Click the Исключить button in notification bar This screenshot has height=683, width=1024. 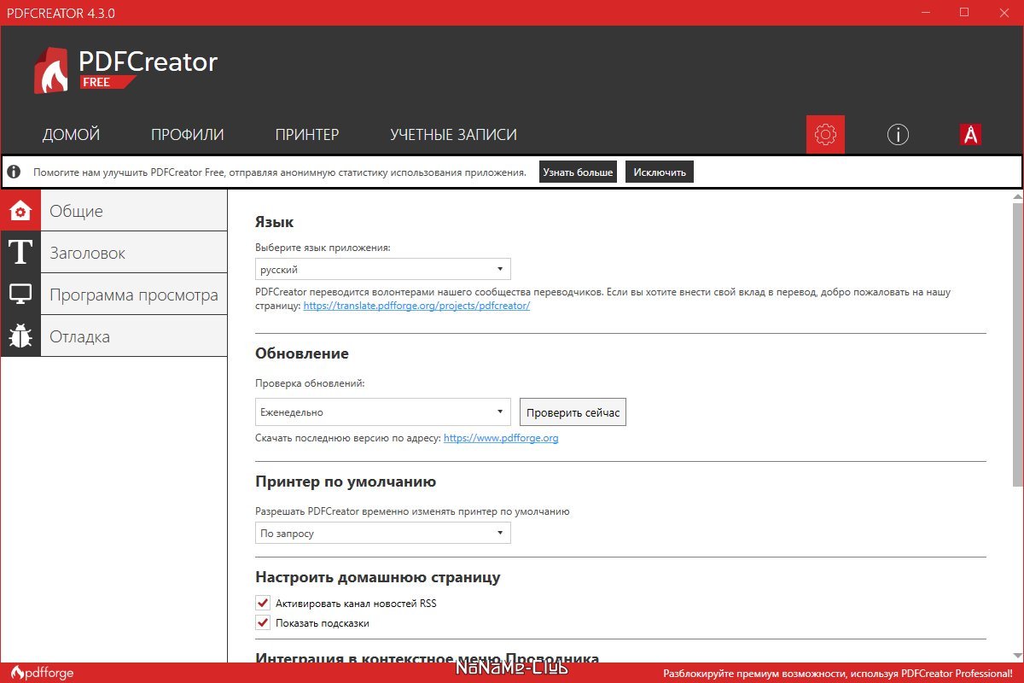pos(659,172)
